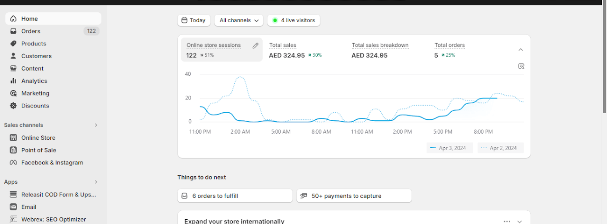Click the 50+ payments to capture button
The height and width of the screenshot is (224, 607).
pos(354,196)
